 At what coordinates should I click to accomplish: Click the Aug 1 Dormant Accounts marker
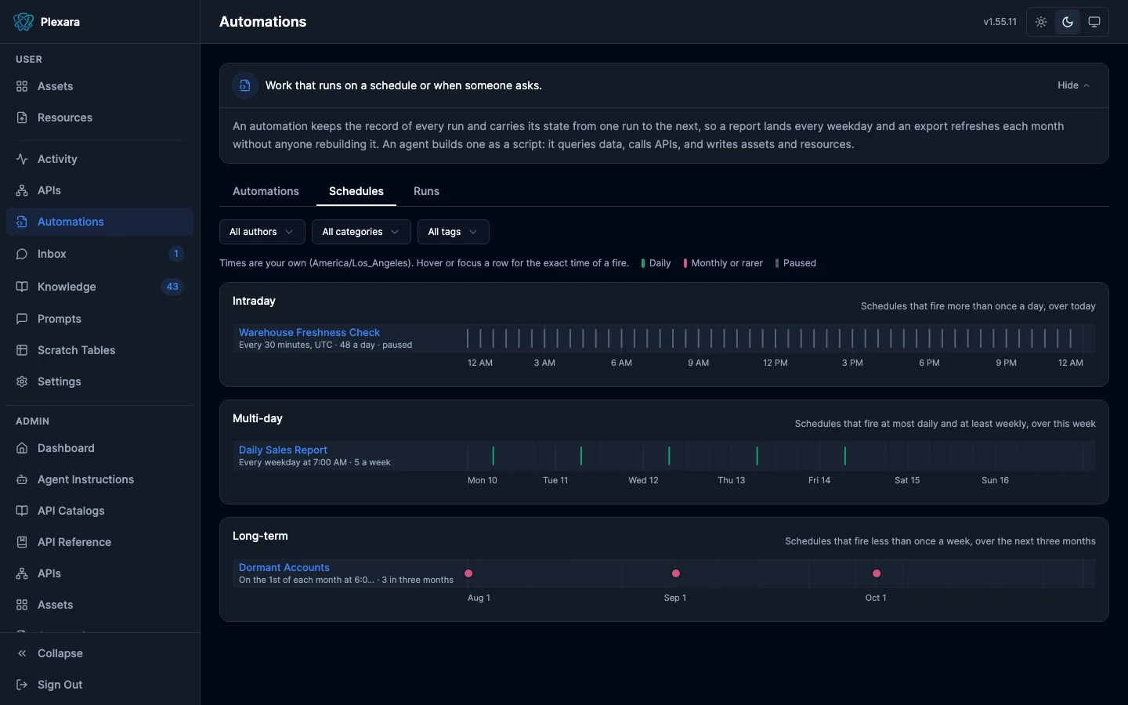468,573
